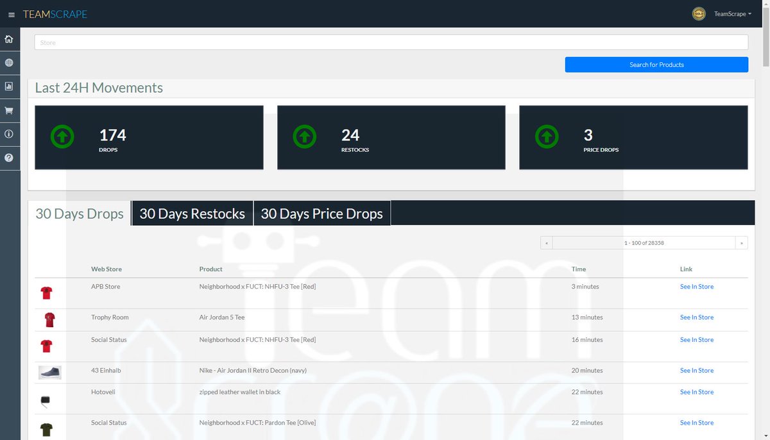
Task: Select the Trophy Room store name
Action: pyautogui.click(x=110, y=317)
